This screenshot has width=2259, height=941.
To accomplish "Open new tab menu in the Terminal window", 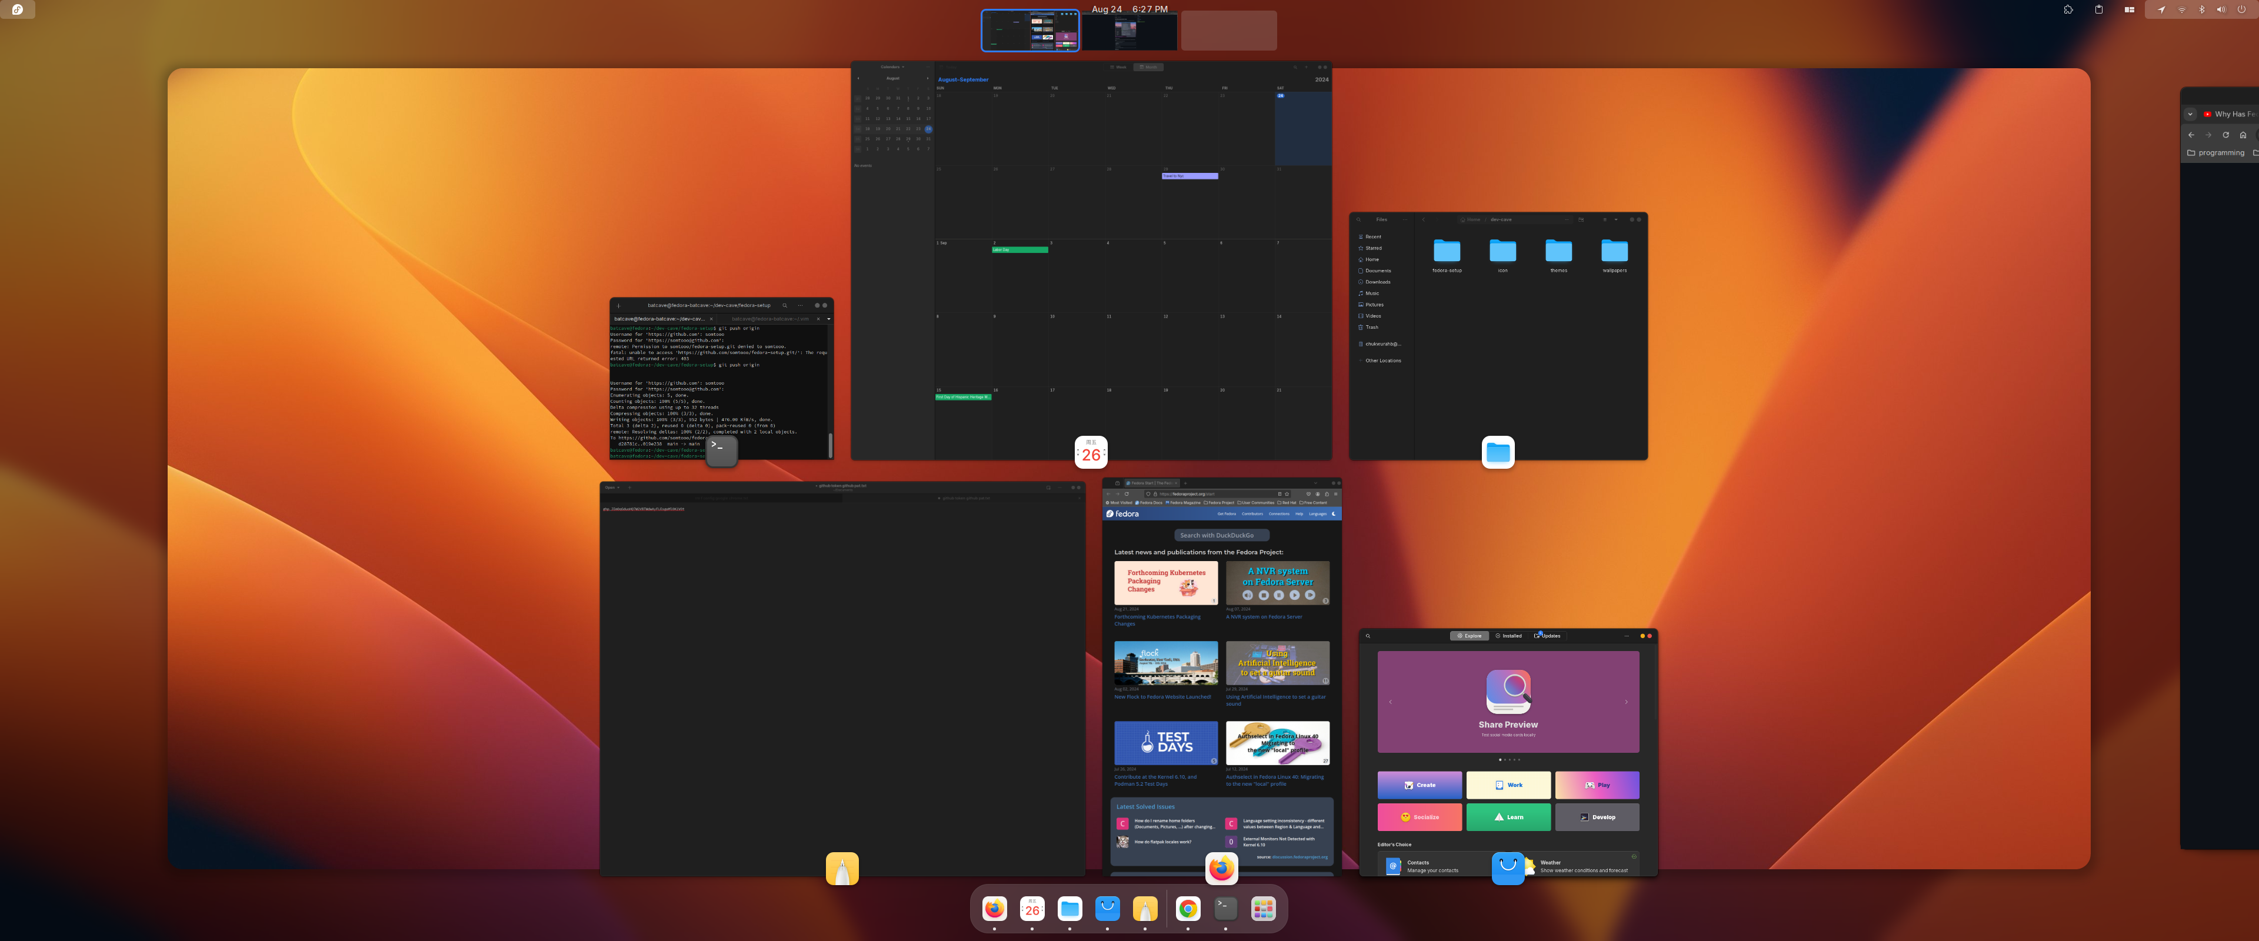I will [x=619, y=307].
